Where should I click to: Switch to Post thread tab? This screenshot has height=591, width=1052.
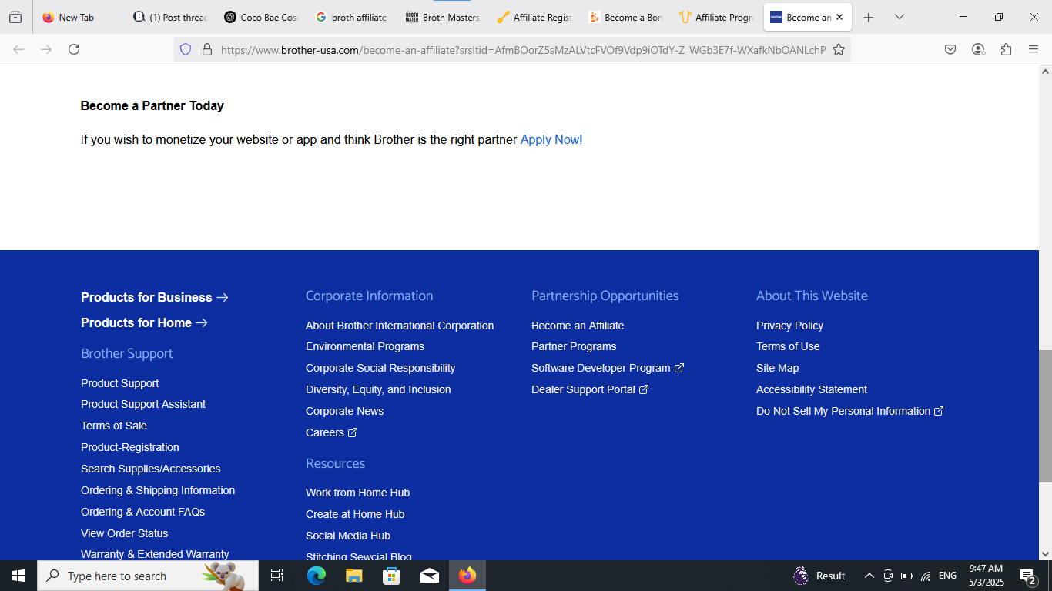coord(169,17)
